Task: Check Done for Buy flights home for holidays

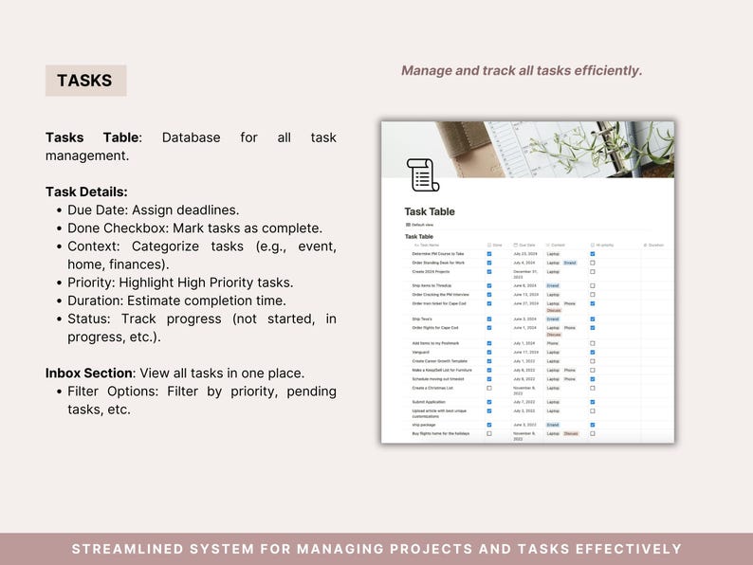Action: (x=488, y=433)
